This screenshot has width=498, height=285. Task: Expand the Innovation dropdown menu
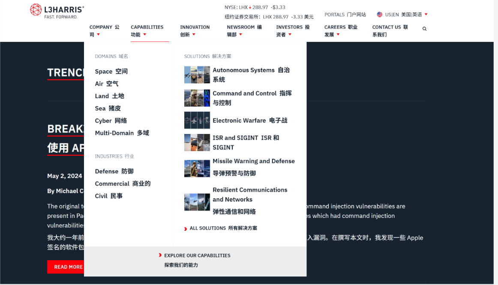coord(195,31)
